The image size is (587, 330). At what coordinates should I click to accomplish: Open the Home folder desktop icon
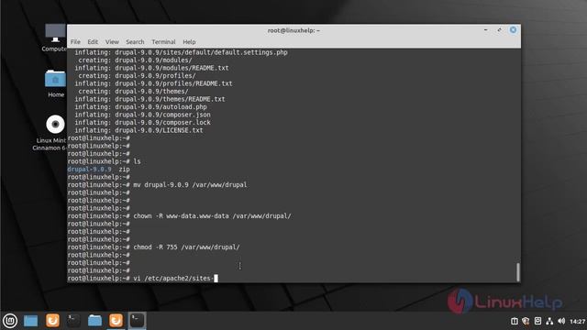coord(55,83)
